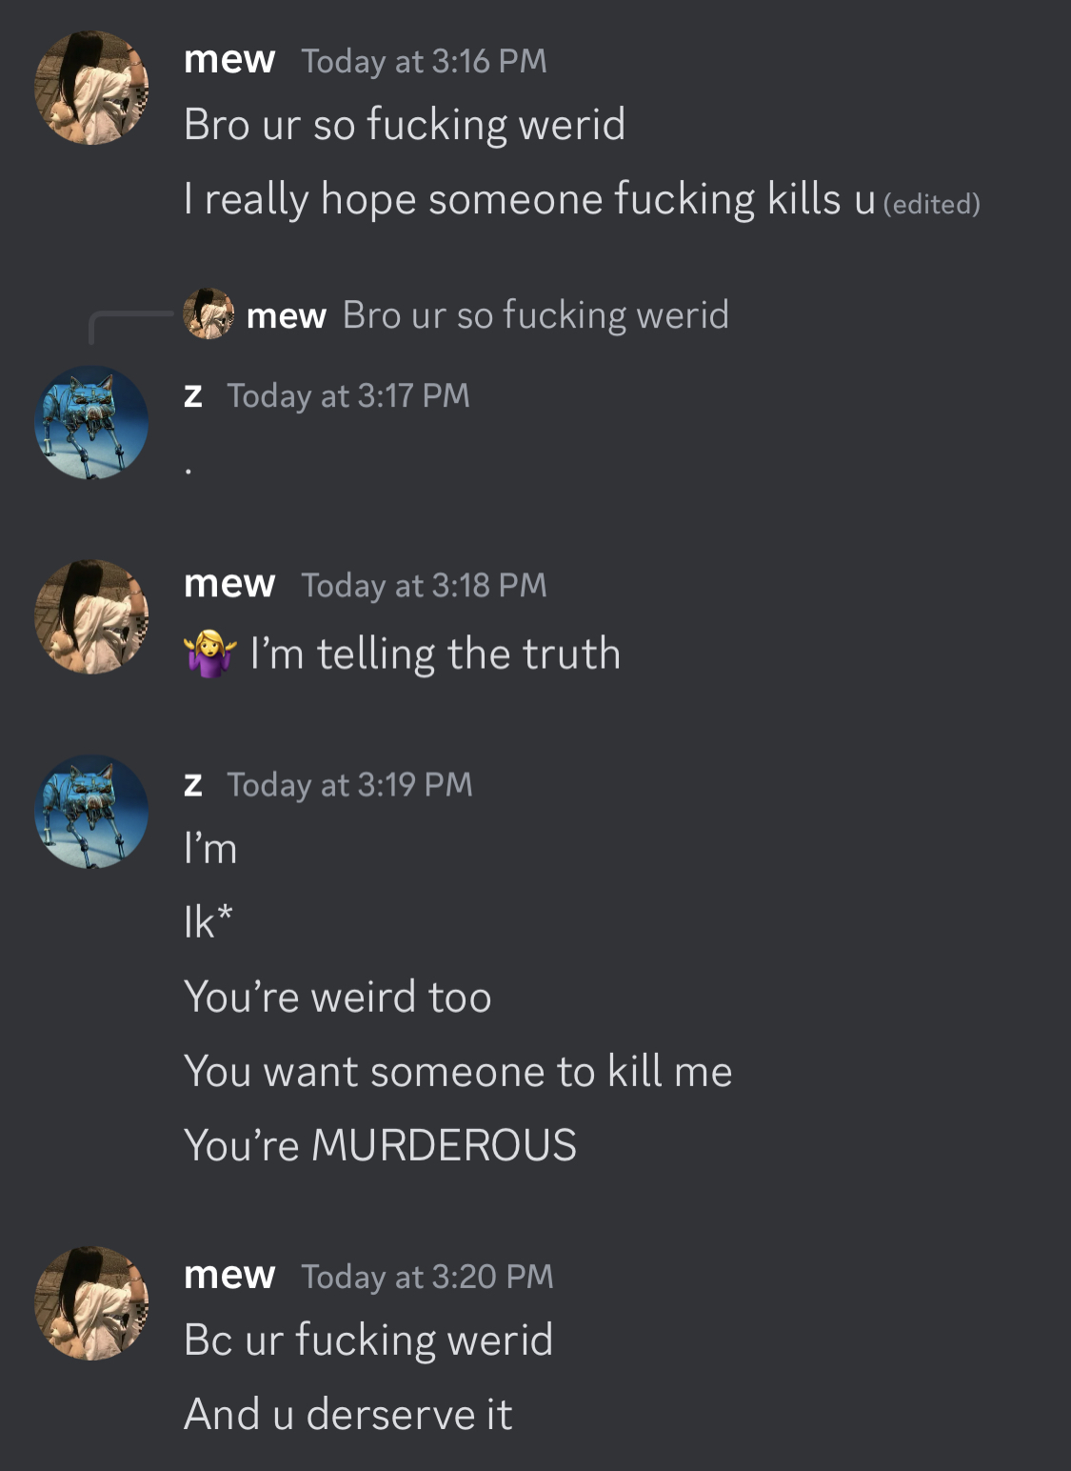The height and width of the screenshot is (1471, 1071).
Task: Open mew's avatar on the 3:18 PM message
Action: click(x=91, y=616)
